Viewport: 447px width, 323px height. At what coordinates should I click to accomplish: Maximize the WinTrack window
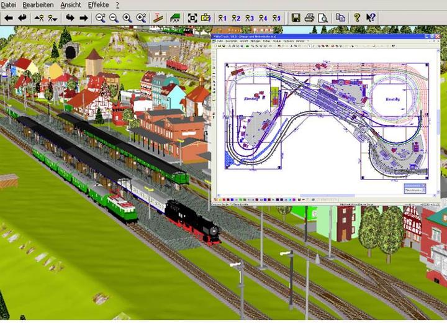tap(432, 36)
